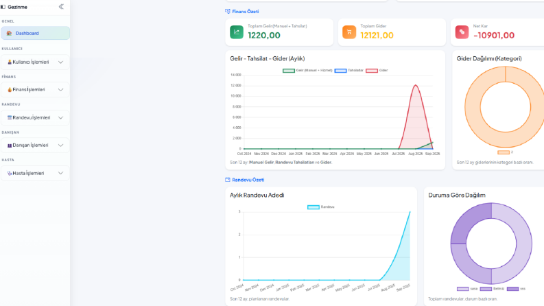Click the Finans İşlemleri money bag icon
Viewport: 544px width, 306px height.
10,89
